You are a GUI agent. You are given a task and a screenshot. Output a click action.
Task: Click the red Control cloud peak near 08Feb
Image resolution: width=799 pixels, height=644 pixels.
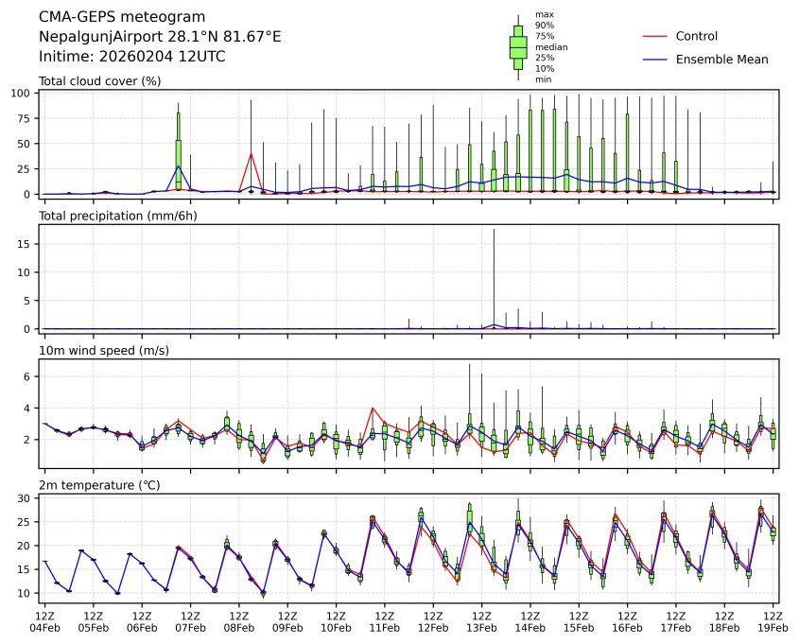[x=251, y=154]
